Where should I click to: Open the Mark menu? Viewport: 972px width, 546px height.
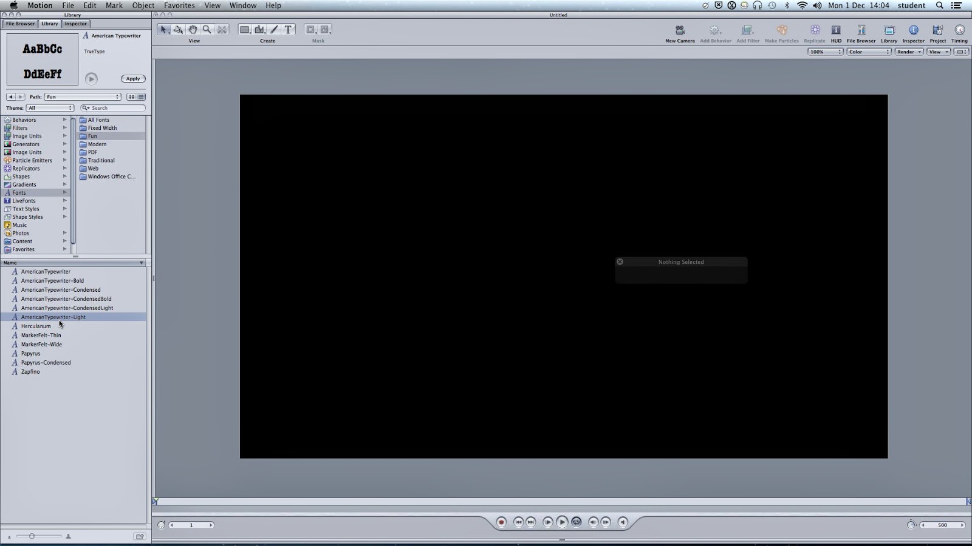click(114, 5)
